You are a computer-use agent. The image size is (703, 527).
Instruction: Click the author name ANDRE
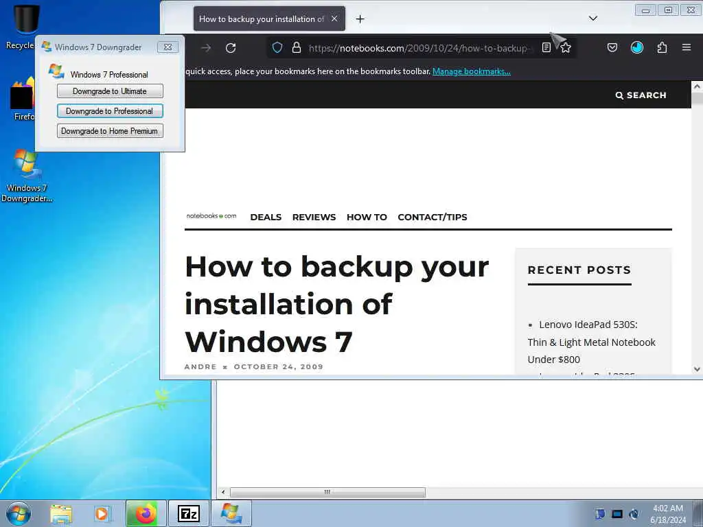200,366
